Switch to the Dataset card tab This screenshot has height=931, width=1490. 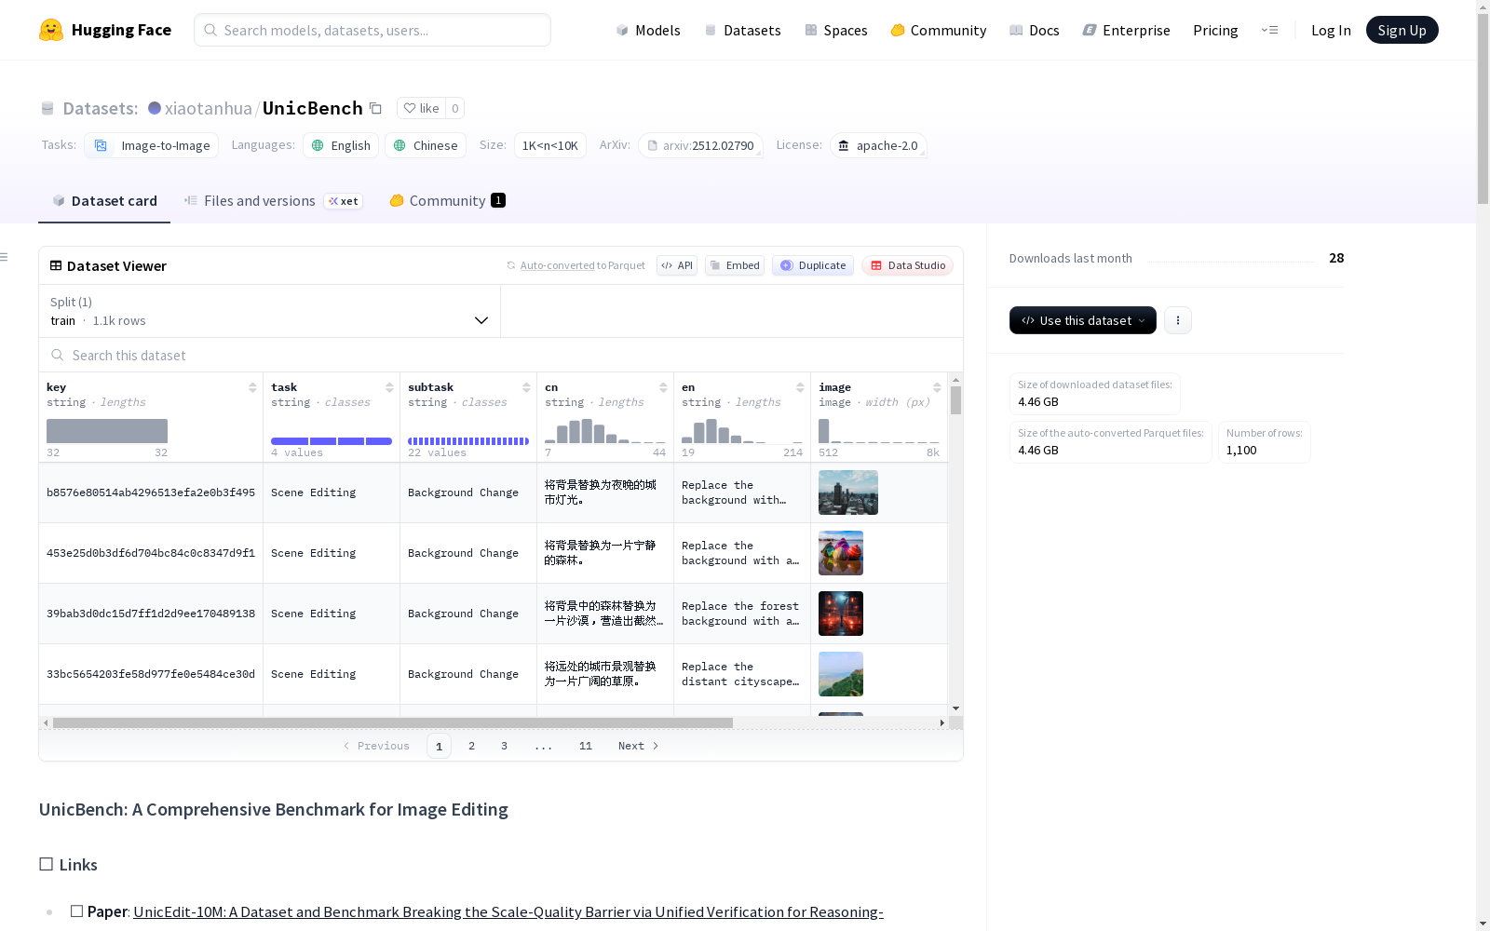(x=104, y=200)
